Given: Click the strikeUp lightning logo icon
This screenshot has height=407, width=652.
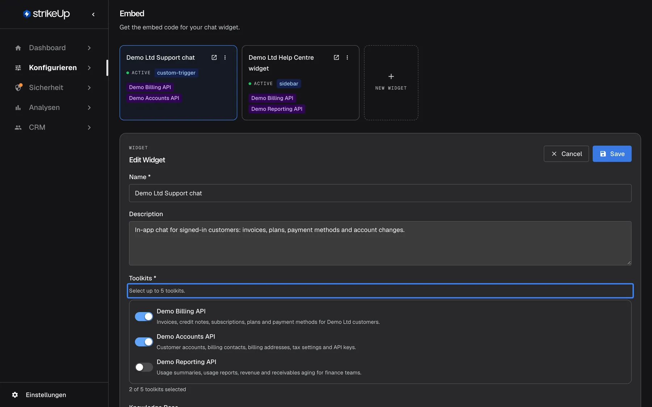Looking at the screenshot, I should [x=27, y=14].
